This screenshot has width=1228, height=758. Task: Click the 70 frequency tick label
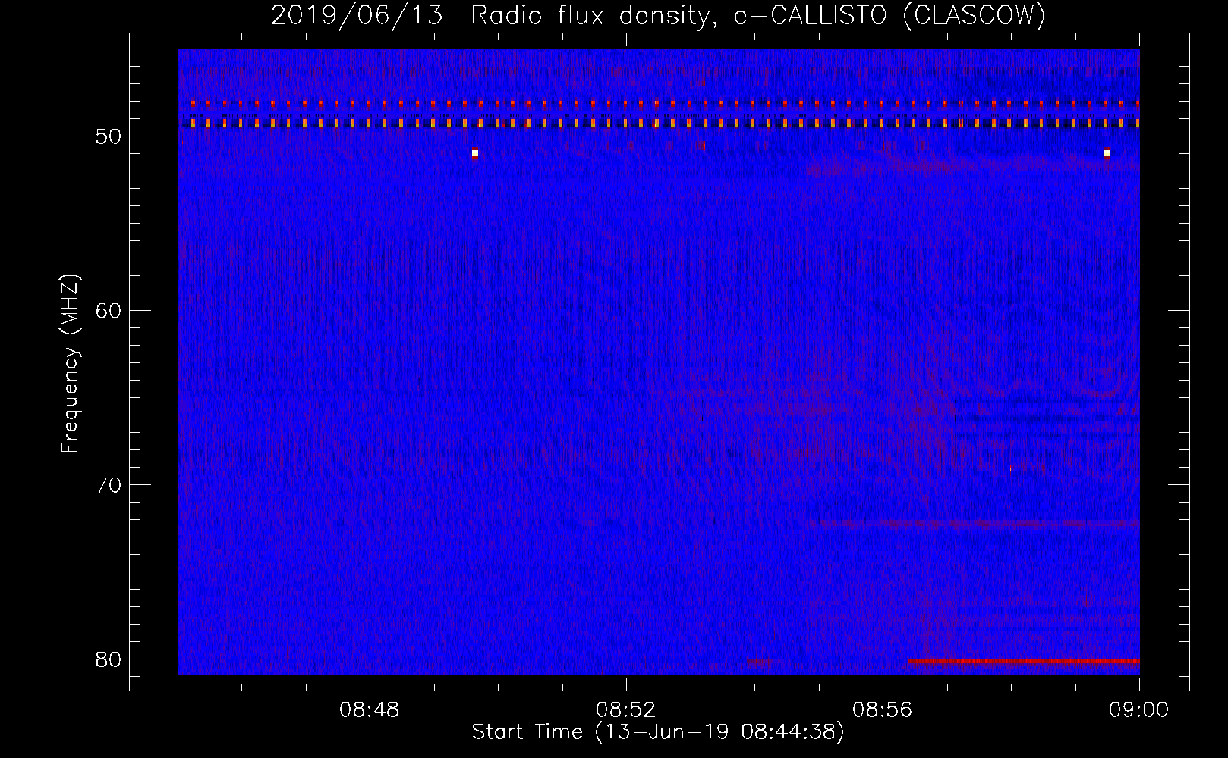[109, 485]
